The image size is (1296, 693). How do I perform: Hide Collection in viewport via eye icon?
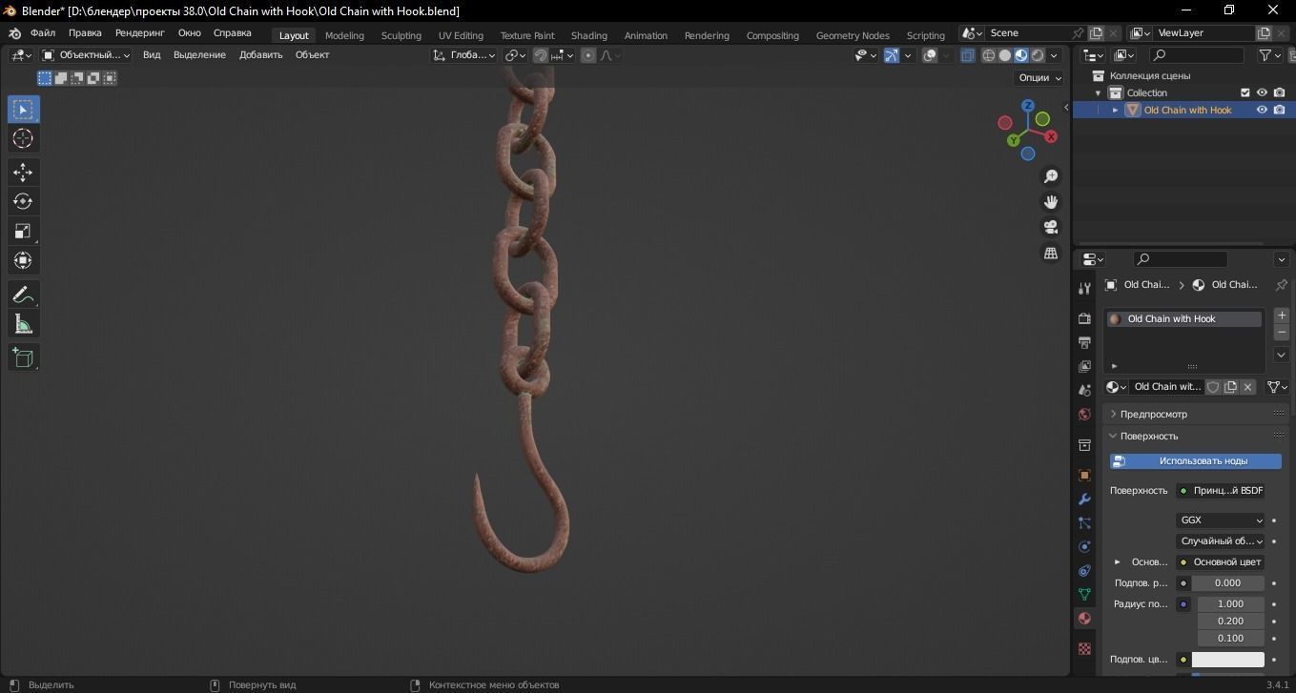click(1262, 92)
